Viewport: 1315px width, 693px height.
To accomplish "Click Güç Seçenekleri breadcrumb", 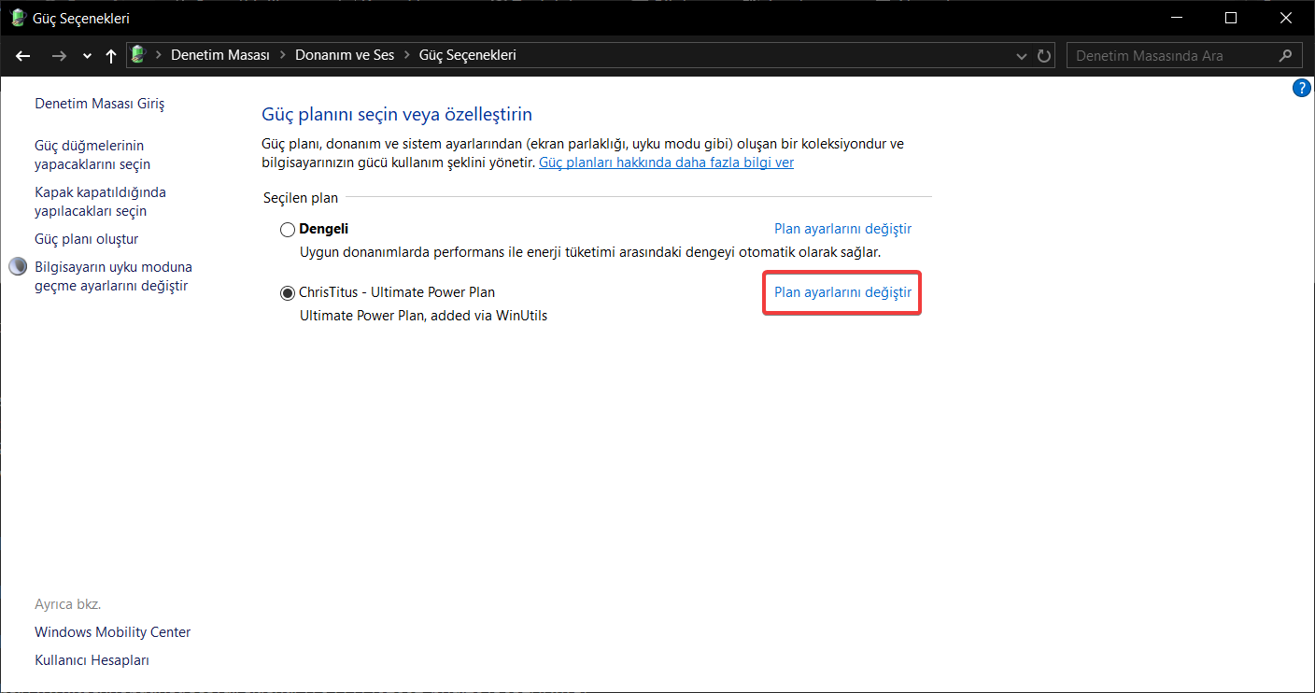I will [x=467, y=55].
